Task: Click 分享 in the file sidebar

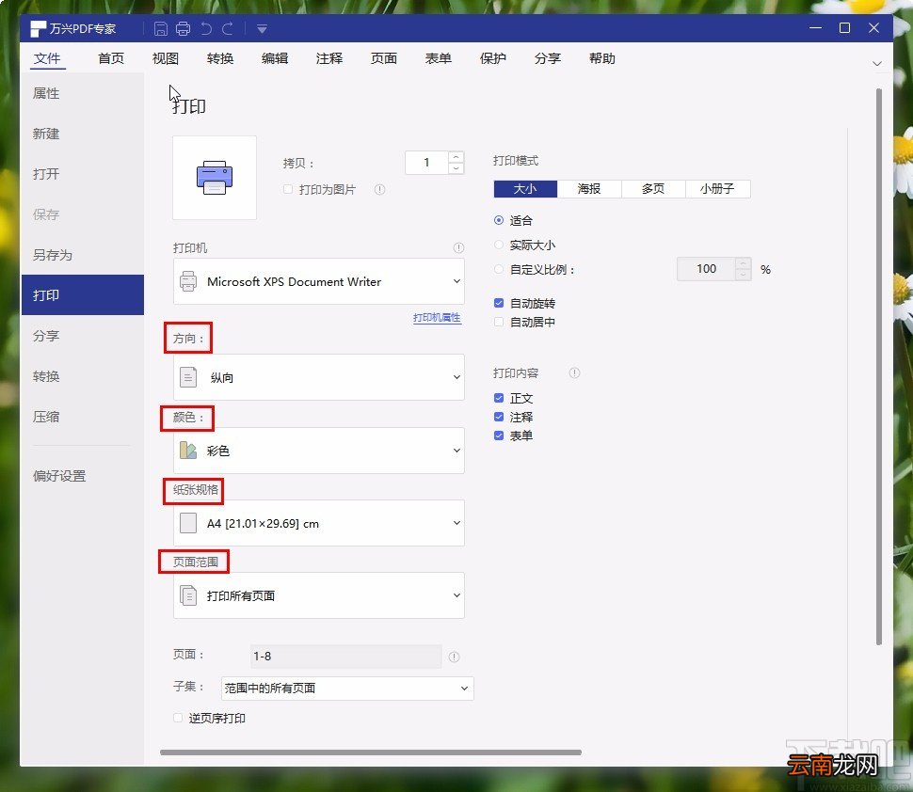Action: click(x=82, y=336)
